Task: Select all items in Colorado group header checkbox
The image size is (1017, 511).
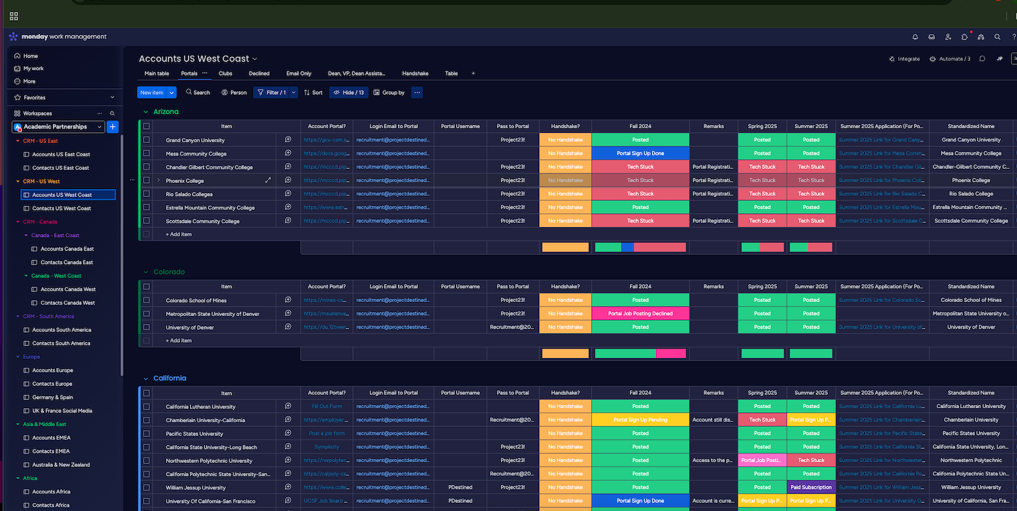Action: point(146,287)
